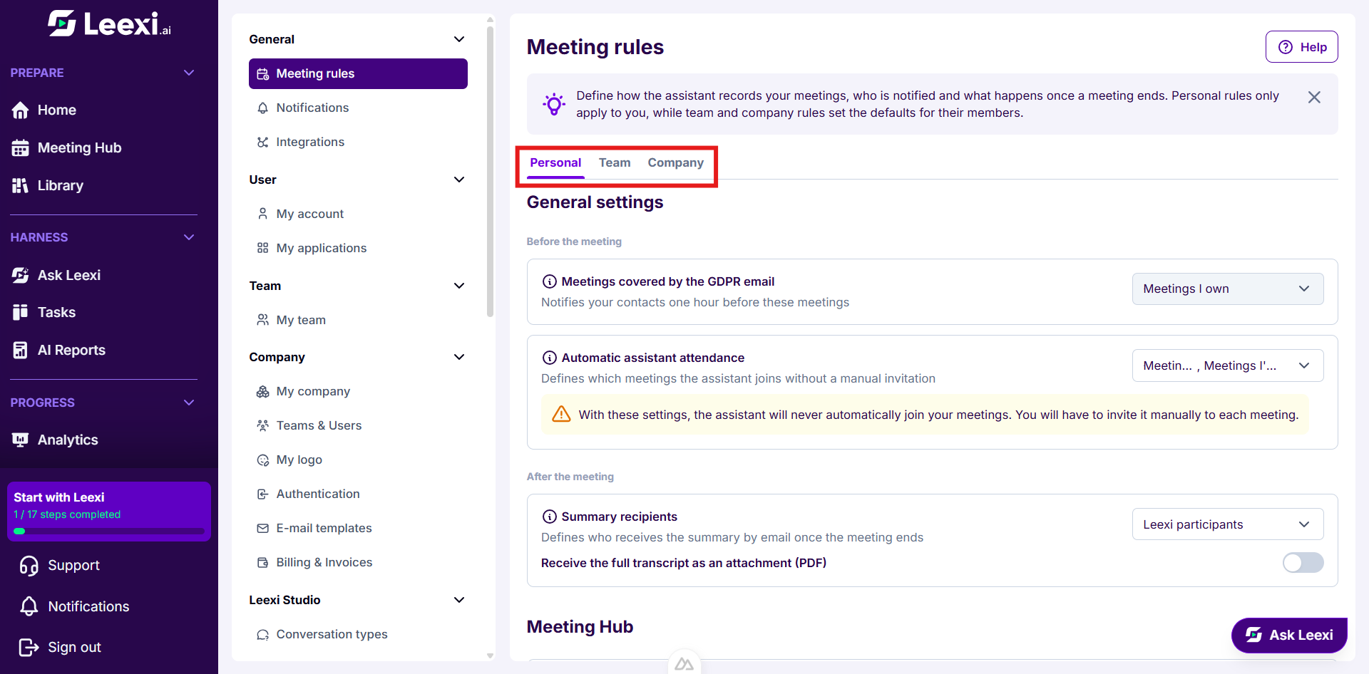
Task: Open Automatic assistant attendance dropdown
Action: (1228, 365)
